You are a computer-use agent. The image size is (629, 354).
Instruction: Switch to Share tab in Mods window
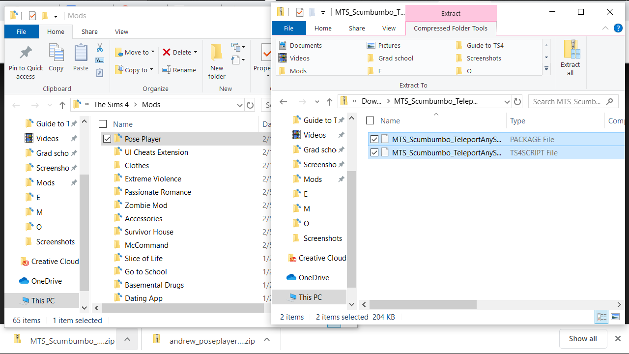tap(89, 31)
